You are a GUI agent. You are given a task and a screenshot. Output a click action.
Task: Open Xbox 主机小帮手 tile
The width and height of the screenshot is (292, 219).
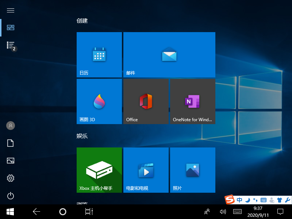tap(99, 170)
